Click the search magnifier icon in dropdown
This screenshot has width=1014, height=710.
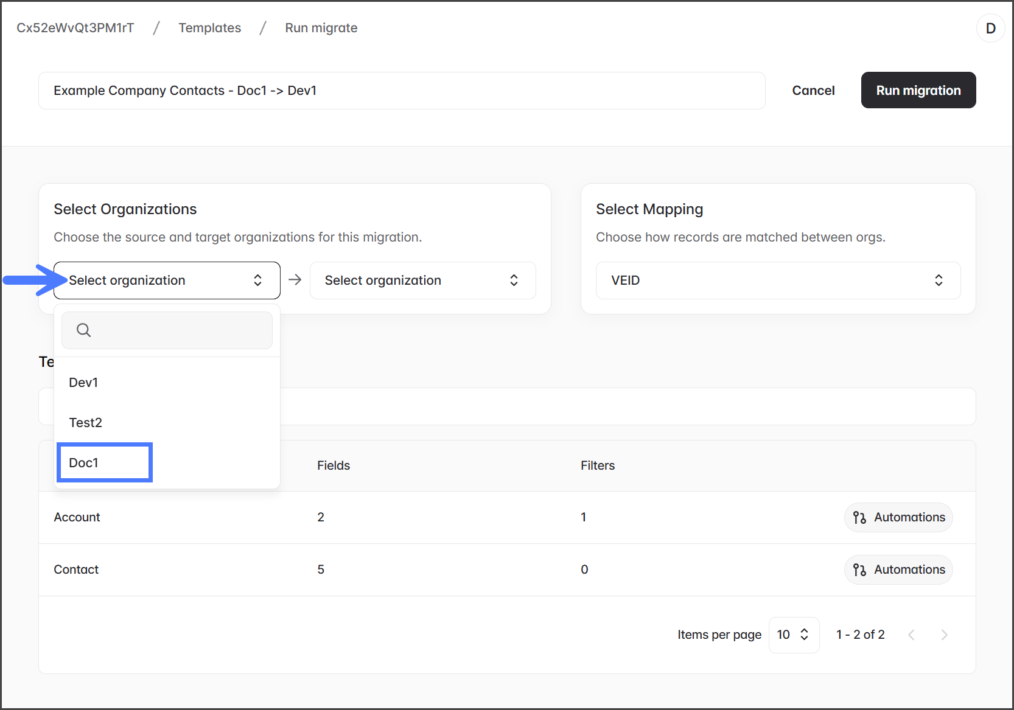point(83,330)
